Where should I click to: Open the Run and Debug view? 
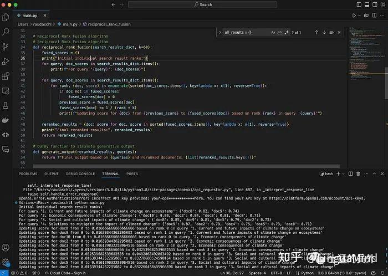pyautogui.click(x=6, y=61)
